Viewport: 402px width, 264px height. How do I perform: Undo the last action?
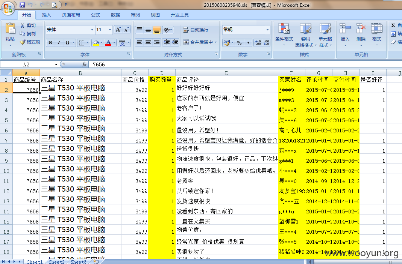coord(30,4)
